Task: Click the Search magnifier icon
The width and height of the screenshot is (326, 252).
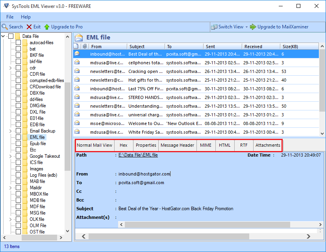Action: (5, 27)
